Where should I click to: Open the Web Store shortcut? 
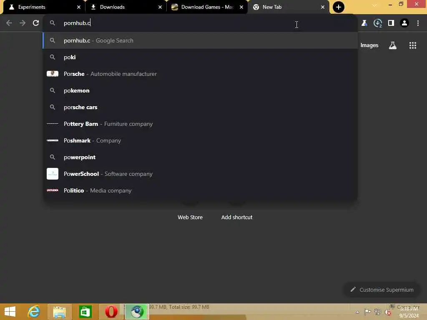[x=190, y=217]
